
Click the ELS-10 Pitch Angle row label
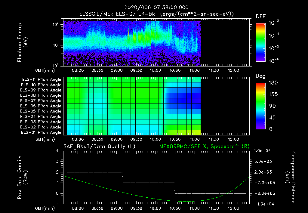click(41, 85)
